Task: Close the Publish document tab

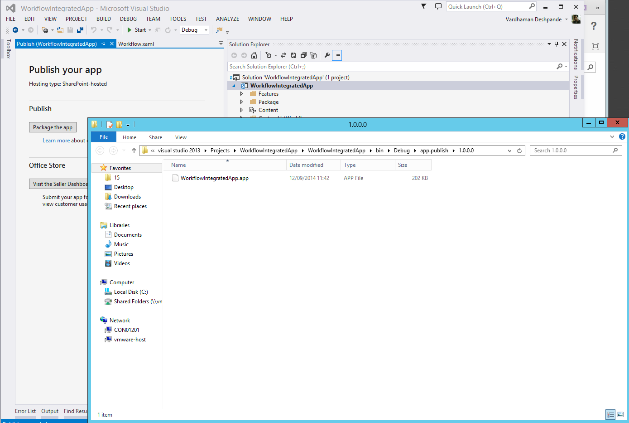Action: click(112, 44)
